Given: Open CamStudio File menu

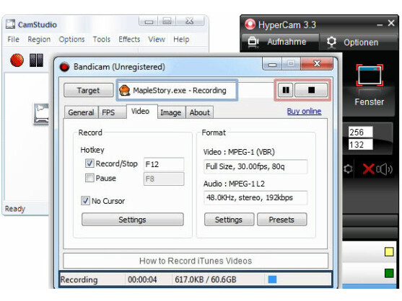Looking at the screenshot, I should (13, 40).
